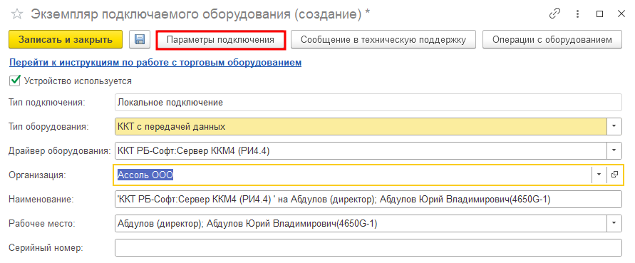Expand 'Рабочее место' dropdown arrow
Viewport: 635px width, 263px height.
pos(614,223)
